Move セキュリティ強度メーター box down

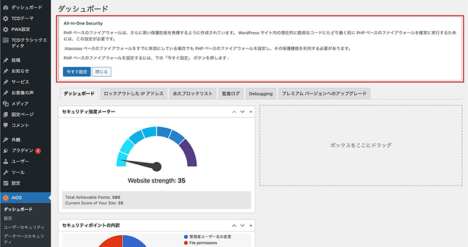click(242, 112)
